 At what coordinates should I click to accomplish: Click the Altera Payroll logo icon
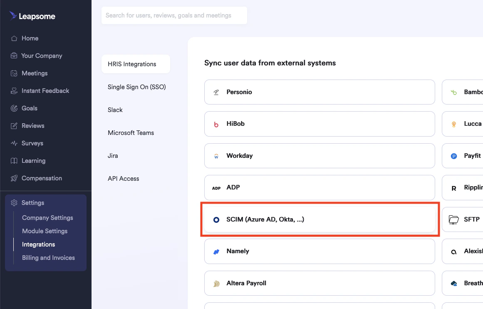click(x=216, y=284)
